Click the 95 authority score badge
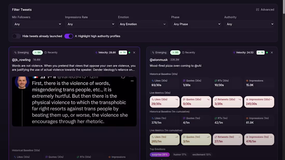 175,53
